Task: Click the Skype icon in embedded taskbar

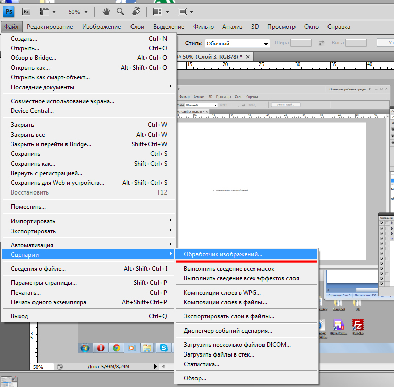Action: [x=163, y=348]
